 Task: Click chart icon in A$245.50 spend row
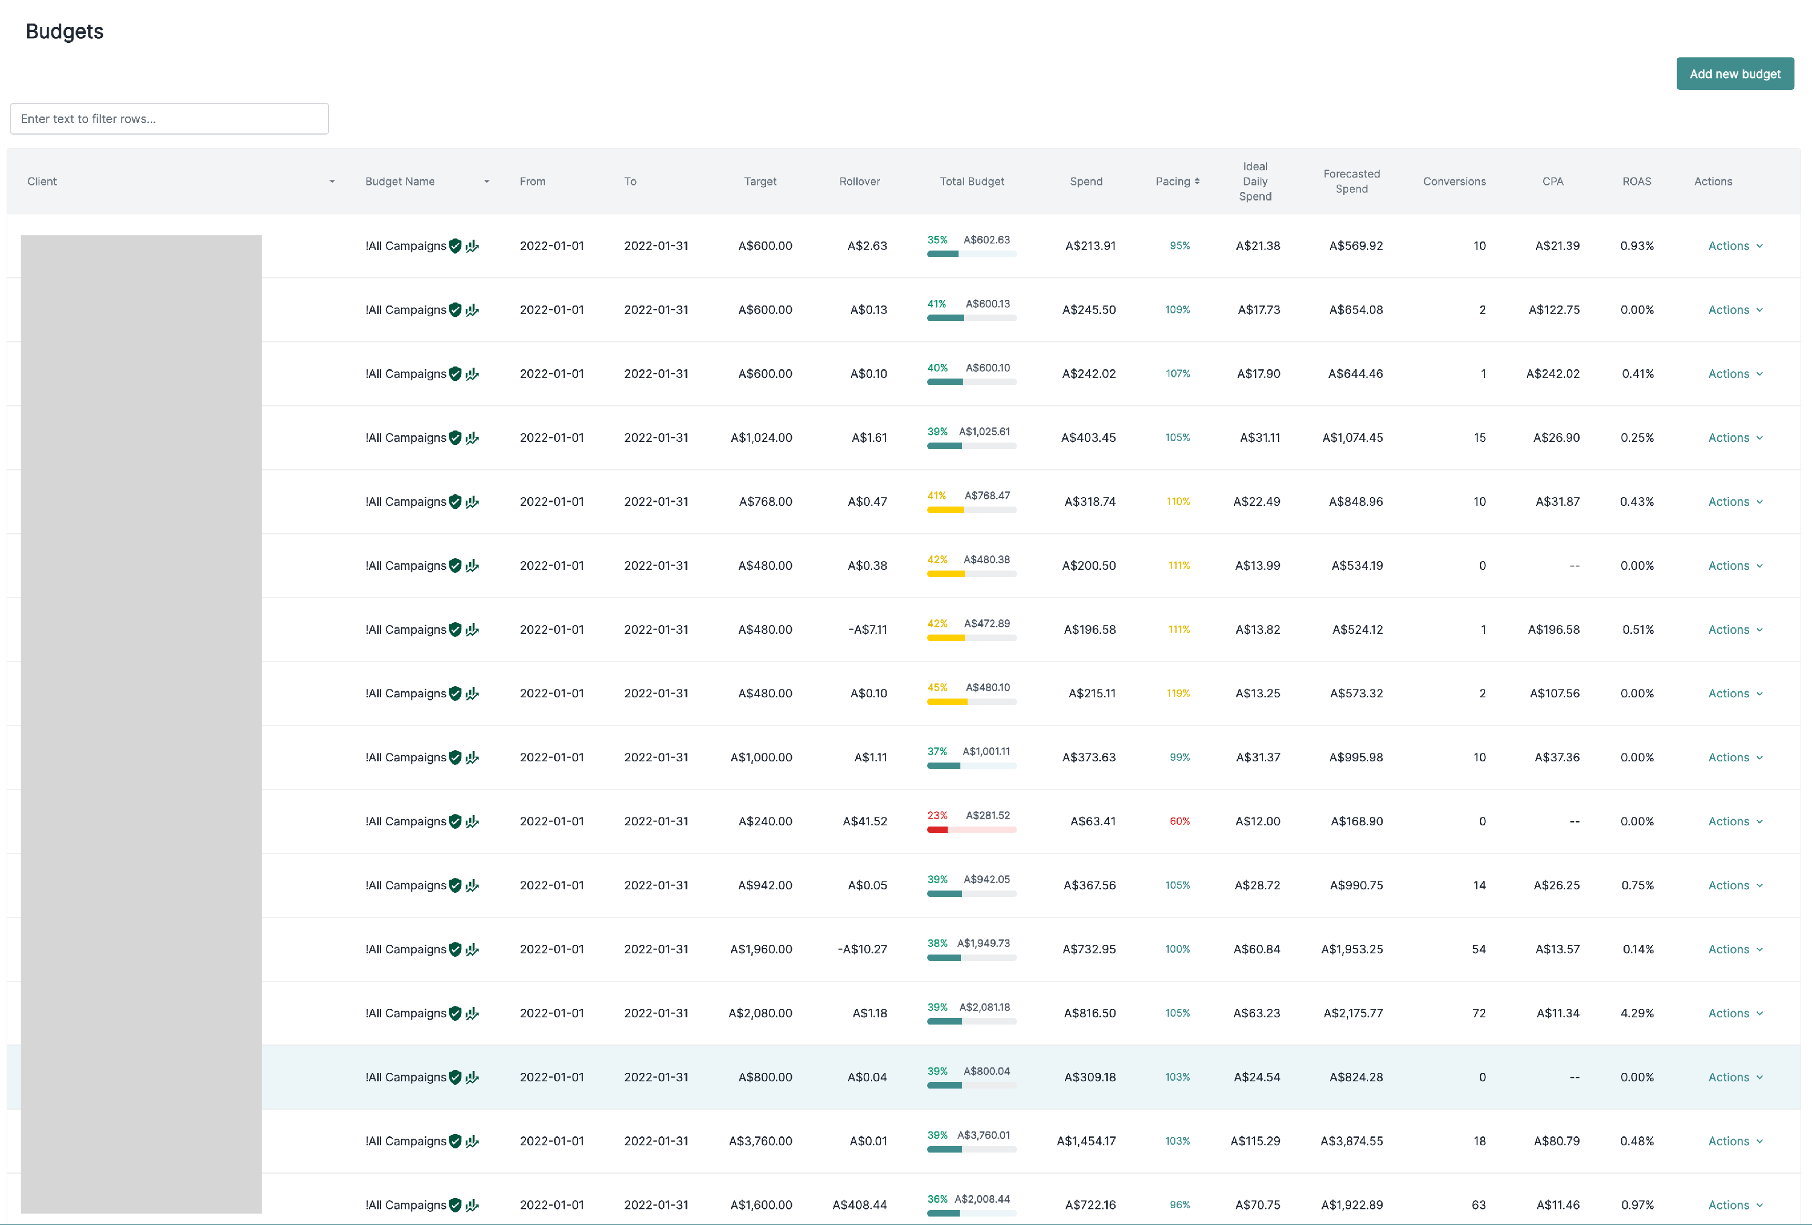click(472, 310)
